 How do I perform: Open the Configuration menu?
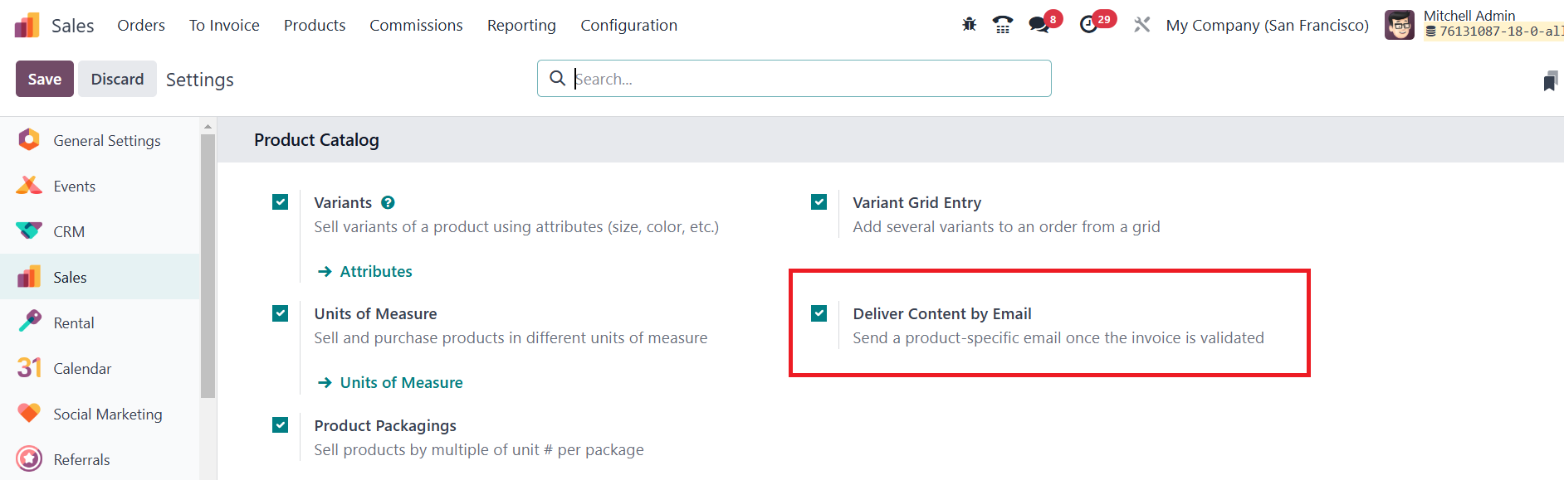click(628, 25)
